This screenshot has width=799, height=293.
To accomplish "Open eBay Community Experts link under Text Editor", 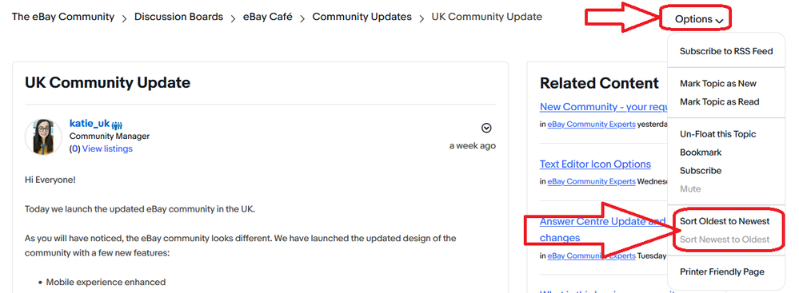I will [x=592, y=181].
